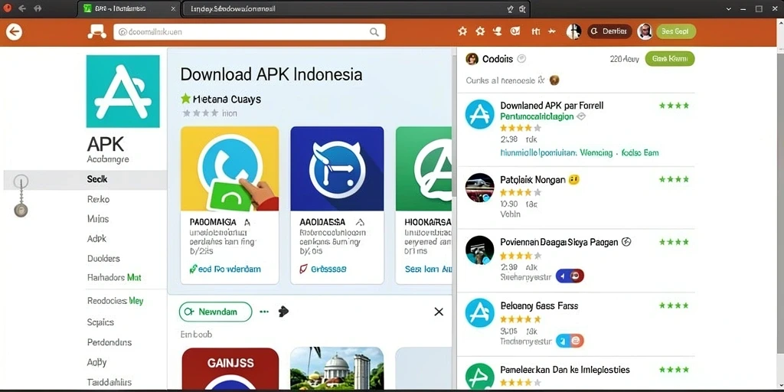
Task: Focus the 'dooomalinikuuen' search field
Action: pos(249,32)
